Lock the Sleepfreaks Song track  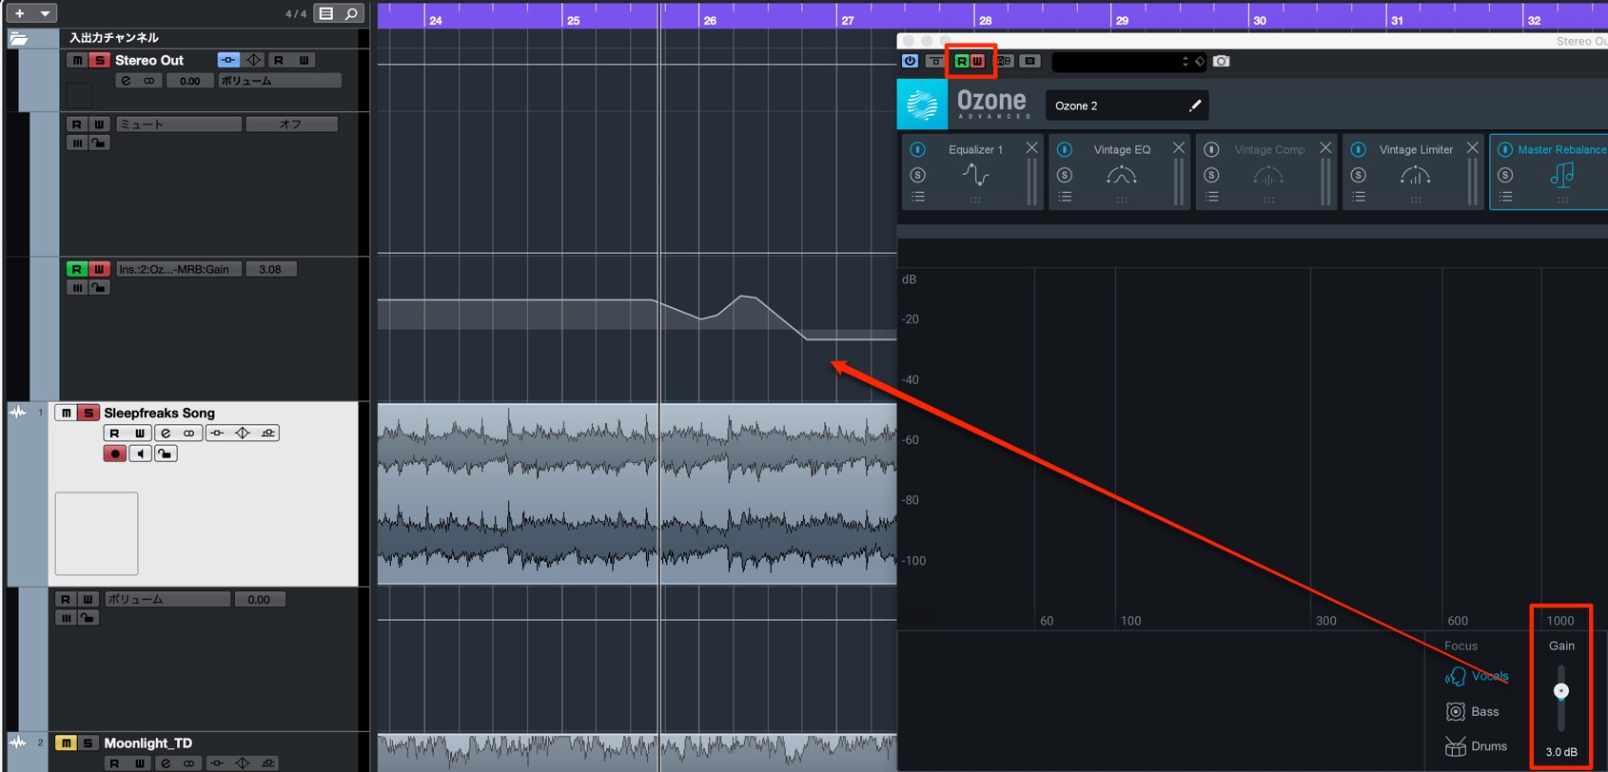[166, 454]
